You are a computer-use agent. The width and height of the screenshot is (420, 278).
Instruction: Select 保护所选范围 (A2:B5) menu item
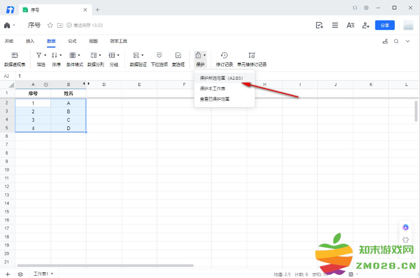(x=221, y=78)
